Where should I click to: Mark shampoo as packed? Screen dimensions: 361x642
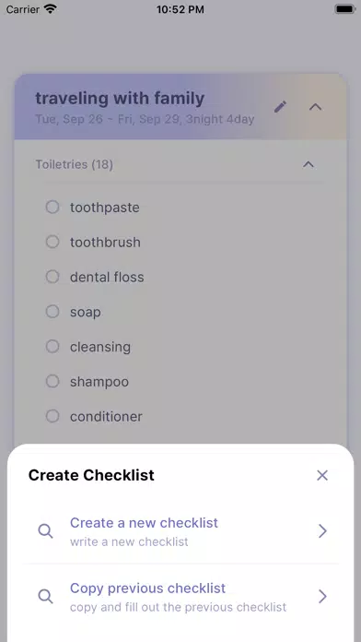point(52,381)
